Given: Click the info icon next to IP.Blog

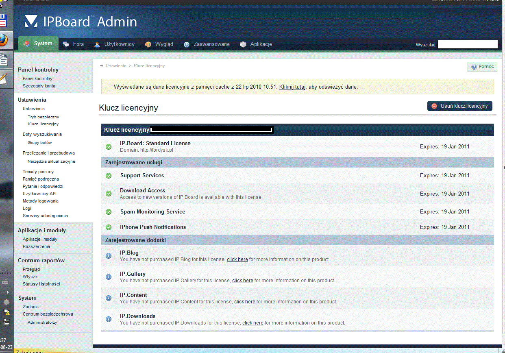Looking at the screenshot, I should pyautogui.click(x=109, y=256).
